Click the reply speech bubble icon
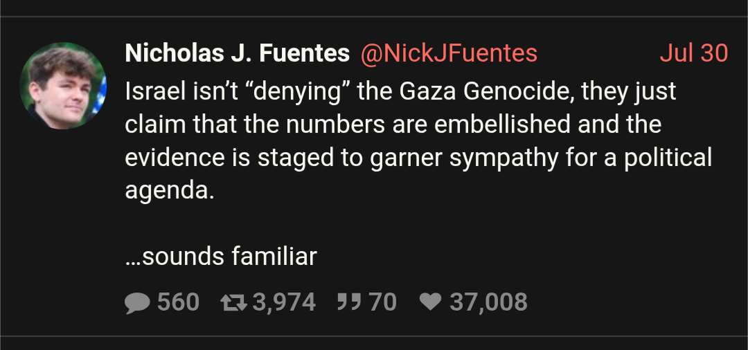The width and height of the screenshot is (748, 350). [x=137, y=303]
